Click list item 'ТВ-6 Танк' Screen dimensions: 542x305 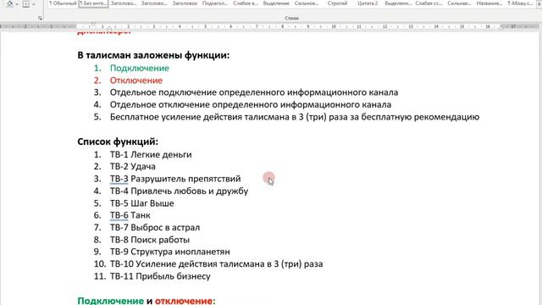coord(130,215)
